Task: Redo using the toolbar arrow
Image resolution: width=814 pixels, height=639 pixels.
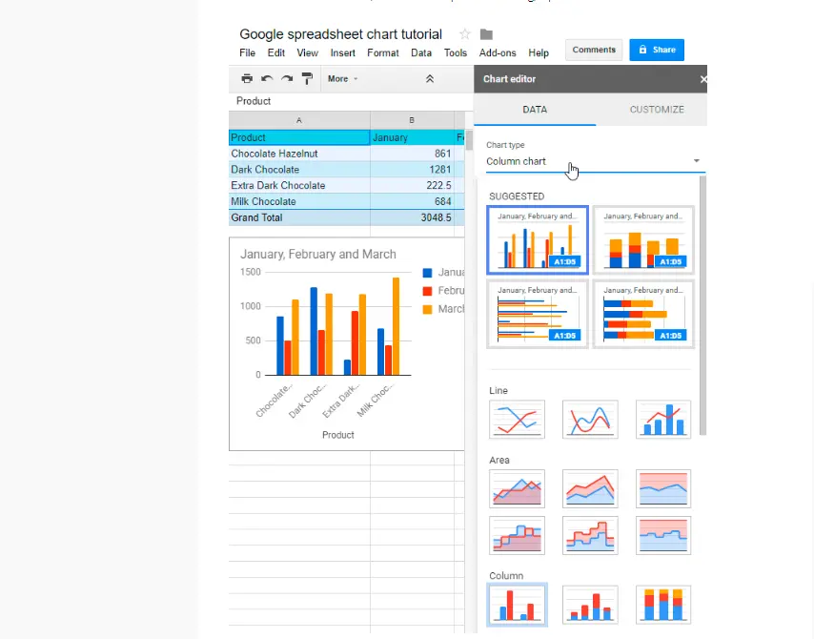Action: (287, 78)
